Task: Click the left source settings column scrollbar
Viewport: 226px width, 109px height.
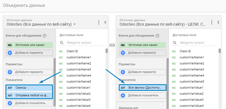Action: coord(55,82)
